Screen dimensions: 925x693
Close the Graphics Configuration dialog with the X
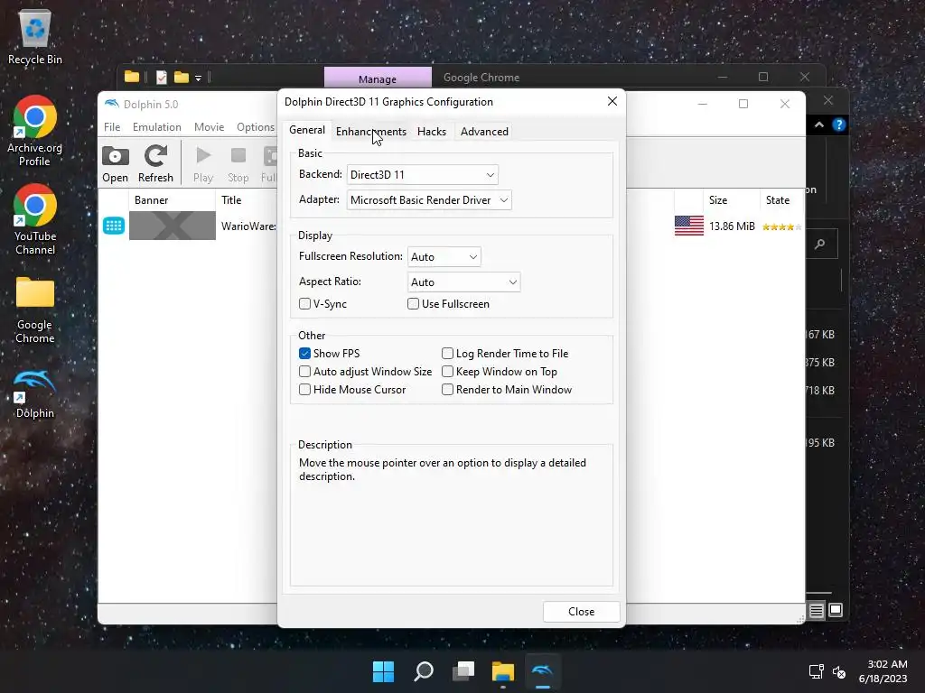pyautogui.click(x=612, y=101)
